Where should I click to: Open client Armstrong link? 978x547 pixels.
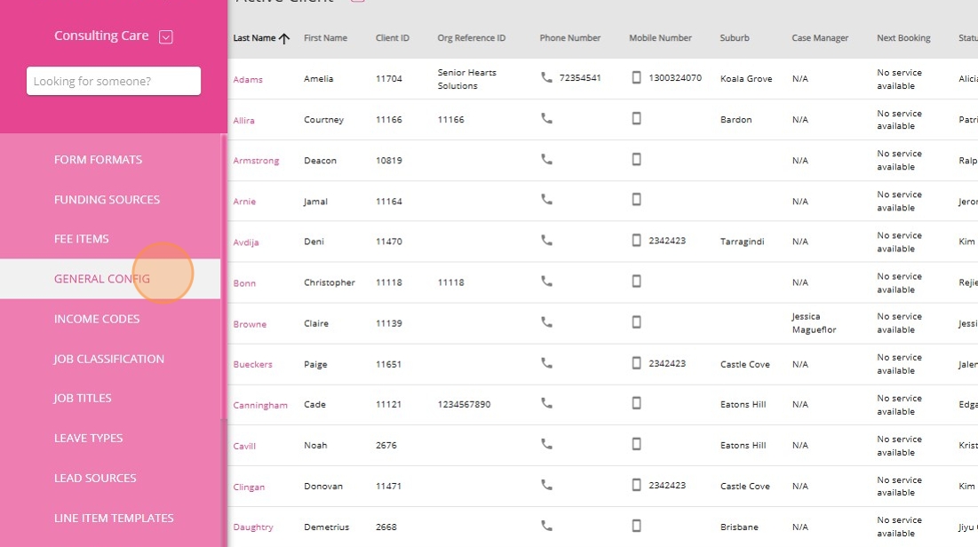tap(256, 161)
